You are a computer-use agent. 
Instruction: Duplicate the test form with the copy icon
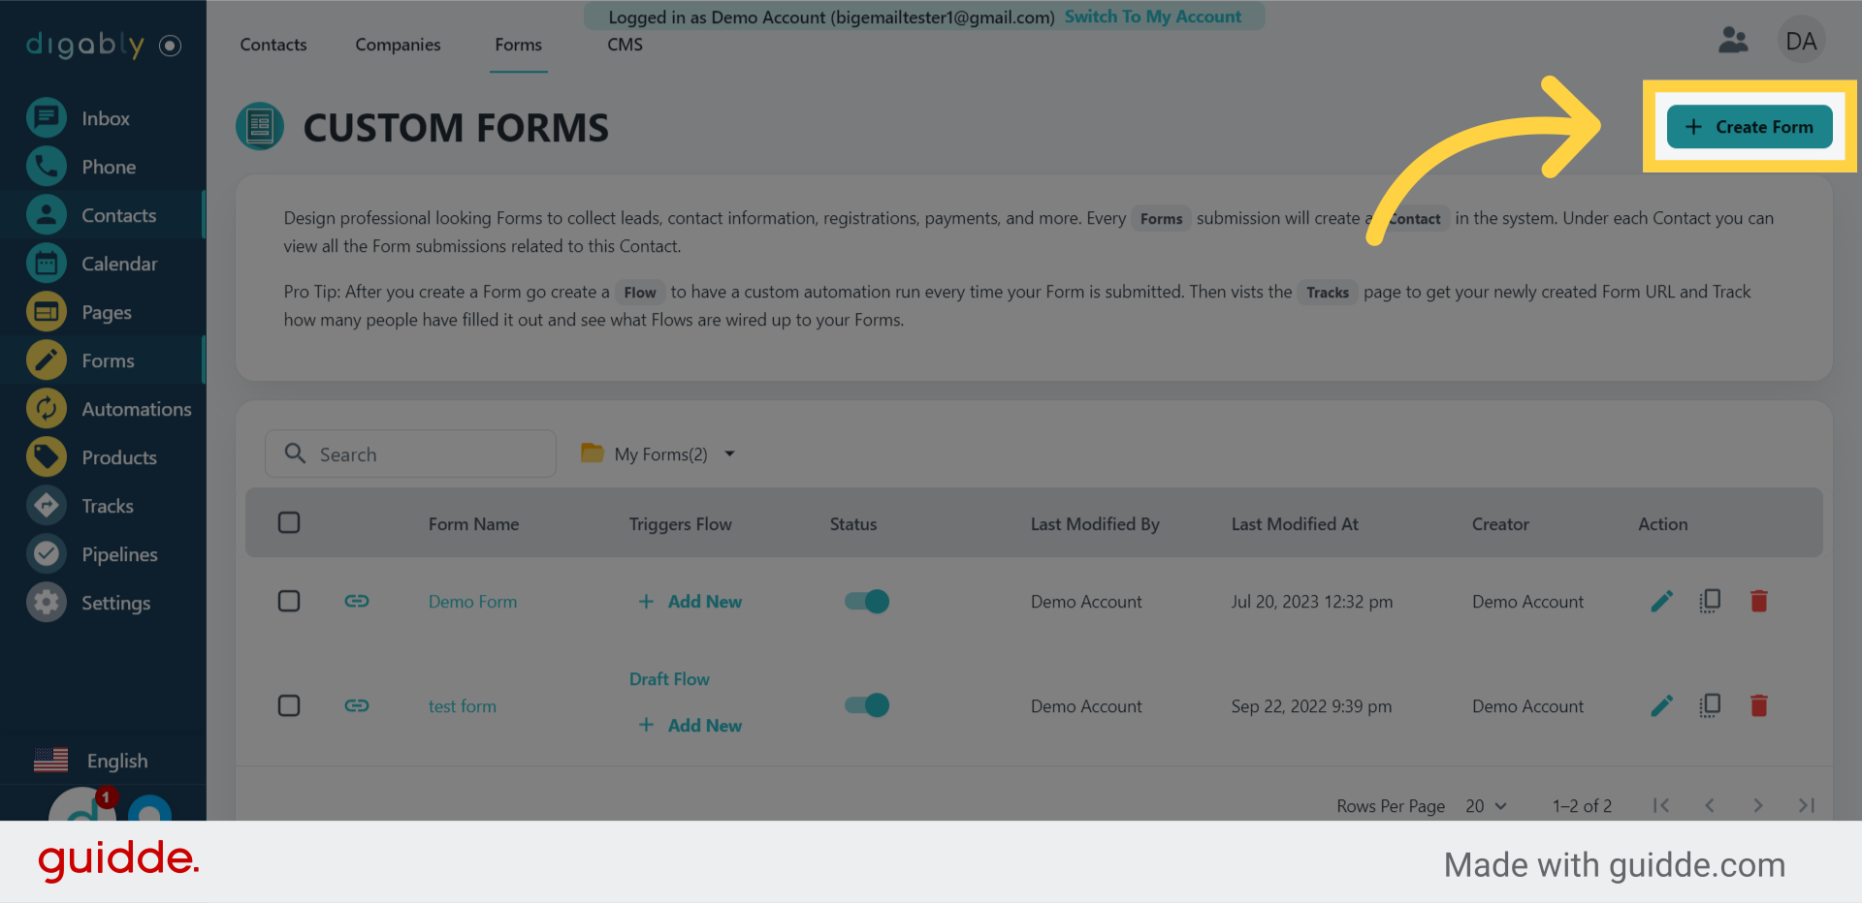click(x=1710, y=705)
